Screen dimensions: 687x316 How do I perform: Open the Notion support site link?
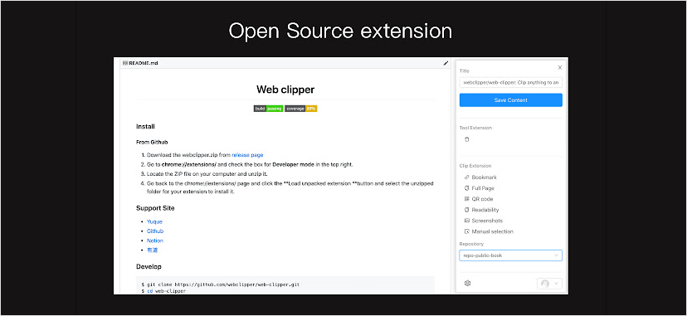155,241
